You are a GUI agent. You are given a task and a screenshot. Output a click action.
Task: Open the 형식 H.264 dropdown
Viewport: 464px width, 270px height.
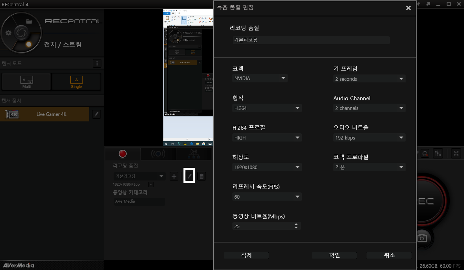(x=267, y=108)
